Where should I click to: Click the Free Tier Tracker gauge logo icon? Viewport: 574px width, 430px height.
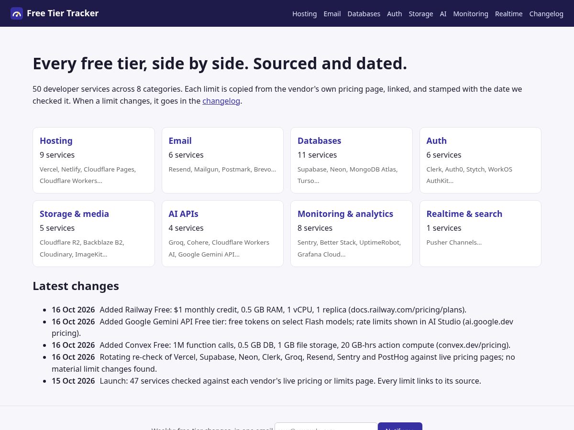[17, 13]
